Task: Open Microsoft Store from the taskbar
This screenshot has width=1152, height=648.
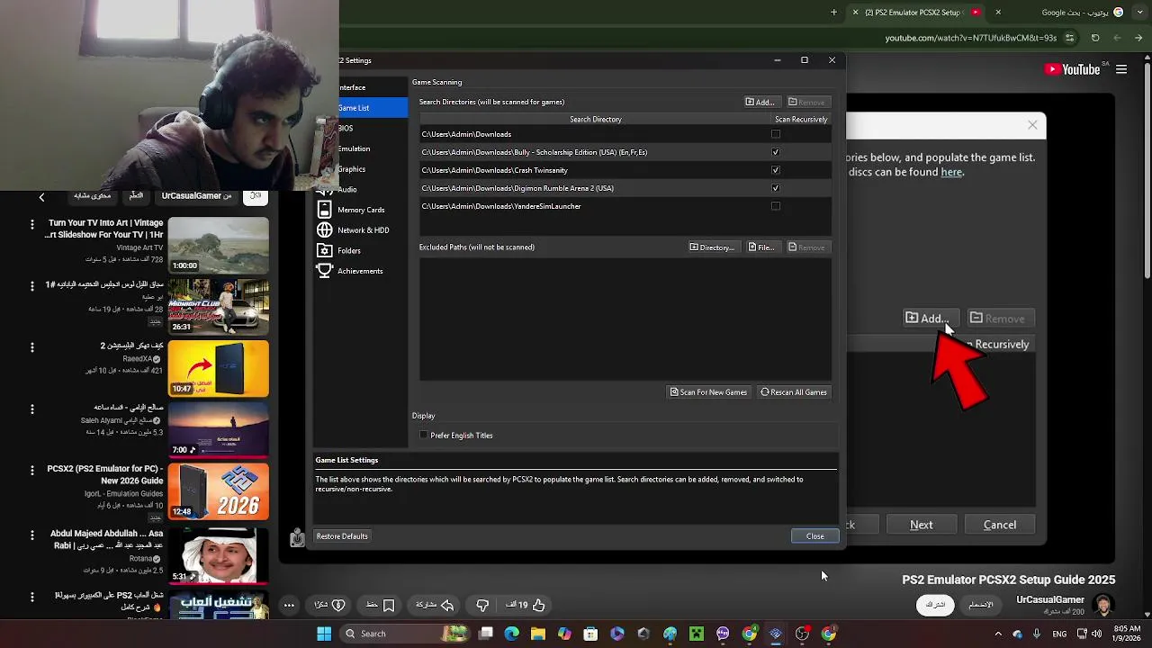Action: coord(590,634)
